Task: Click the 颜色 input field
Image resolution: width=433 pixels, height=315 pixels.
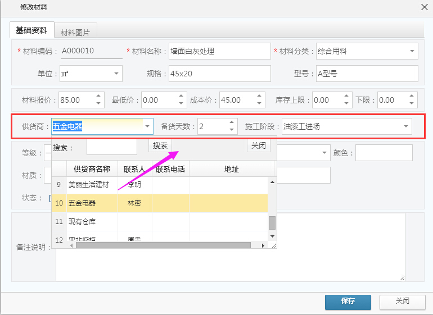Action: click(384, 153)
